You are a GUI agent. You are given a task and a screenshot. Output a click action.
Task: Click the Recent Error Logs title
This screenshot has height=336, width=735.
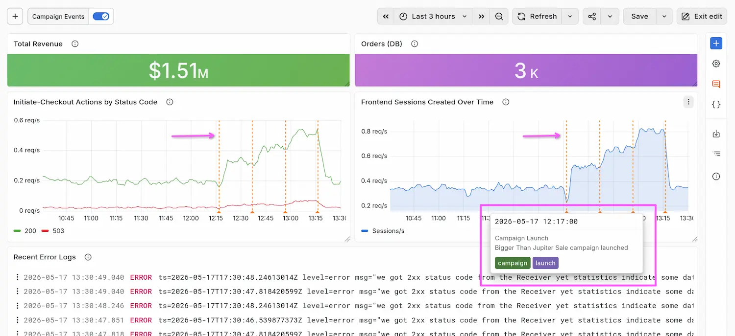click(45, 257)
